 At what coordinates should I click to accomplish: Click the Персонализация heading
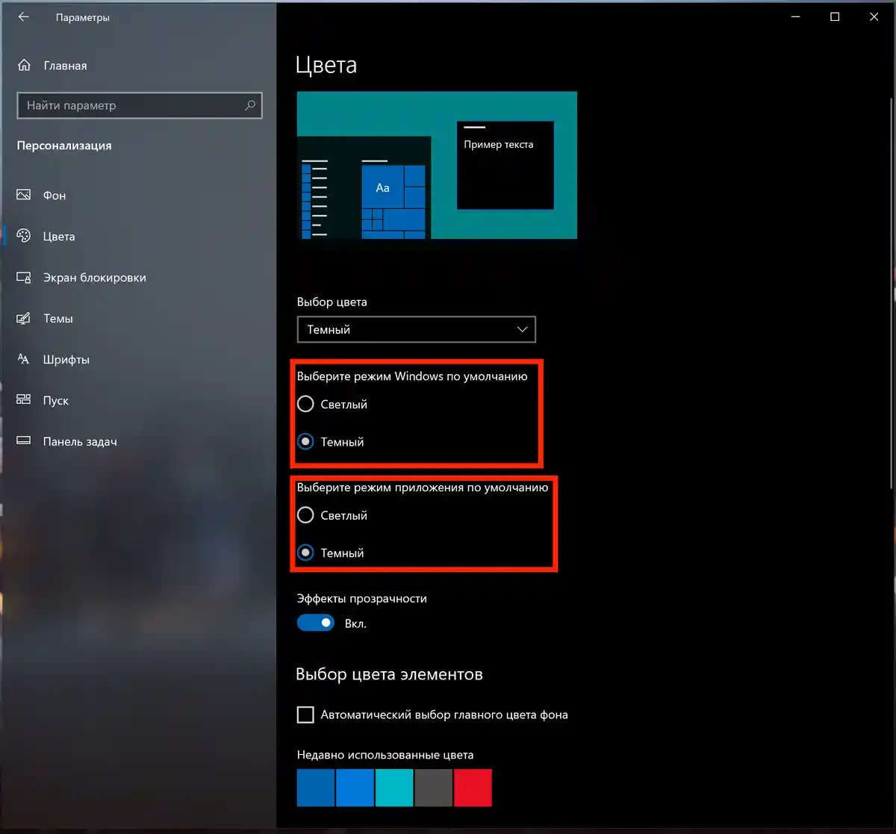coord(64,146)
